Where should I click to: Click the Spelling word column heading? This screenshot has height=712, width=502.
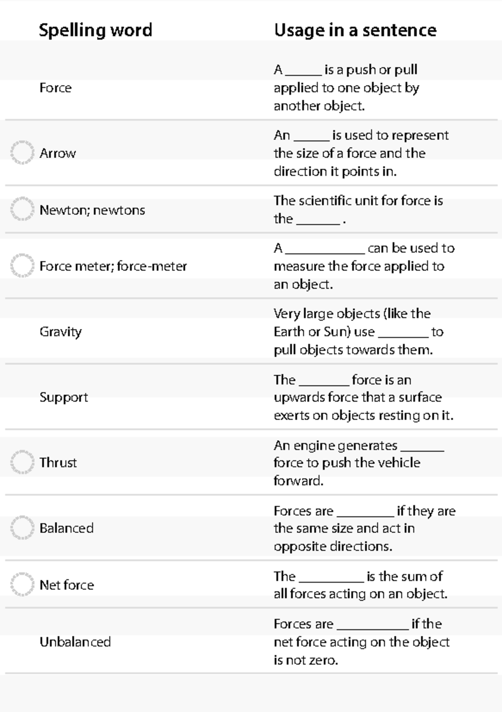96,31
